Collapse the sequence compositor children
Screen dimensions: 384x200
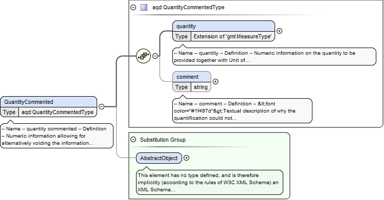(x=155, y=56)
